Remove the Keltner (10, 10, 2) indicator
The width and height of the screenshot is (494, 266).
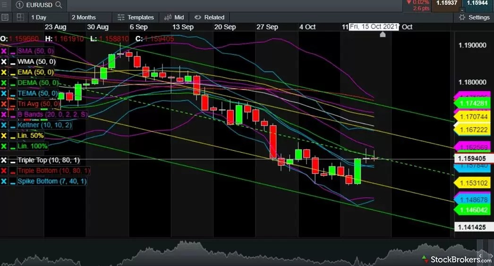click(4, 125)
